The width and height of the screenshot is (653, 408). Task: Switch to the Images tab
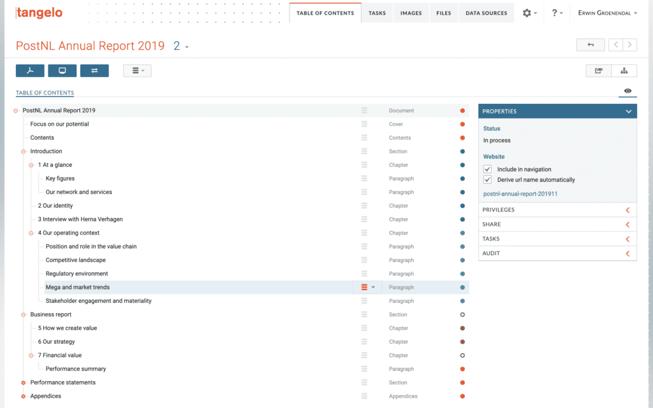click(411, 12)
